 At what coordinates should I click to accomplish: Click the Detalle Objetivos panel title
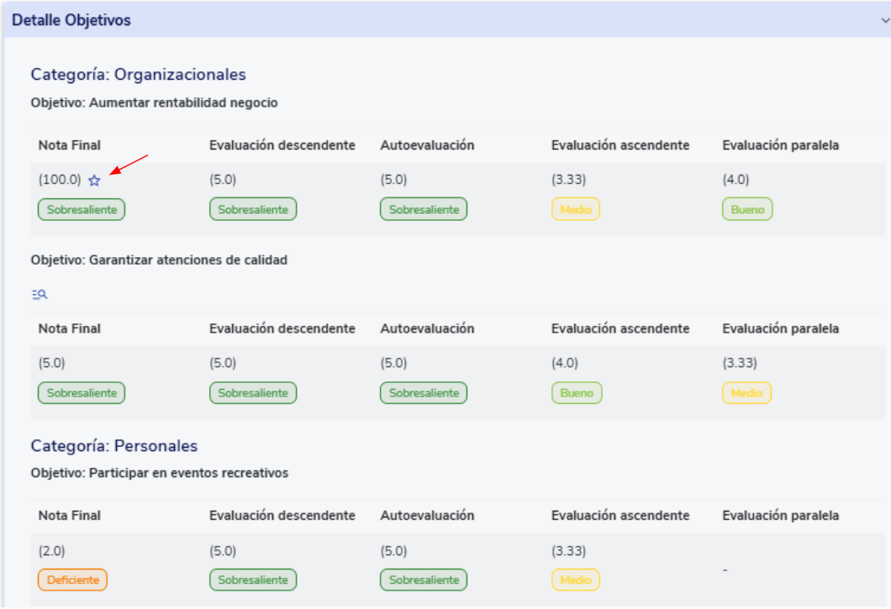(71, 20)
